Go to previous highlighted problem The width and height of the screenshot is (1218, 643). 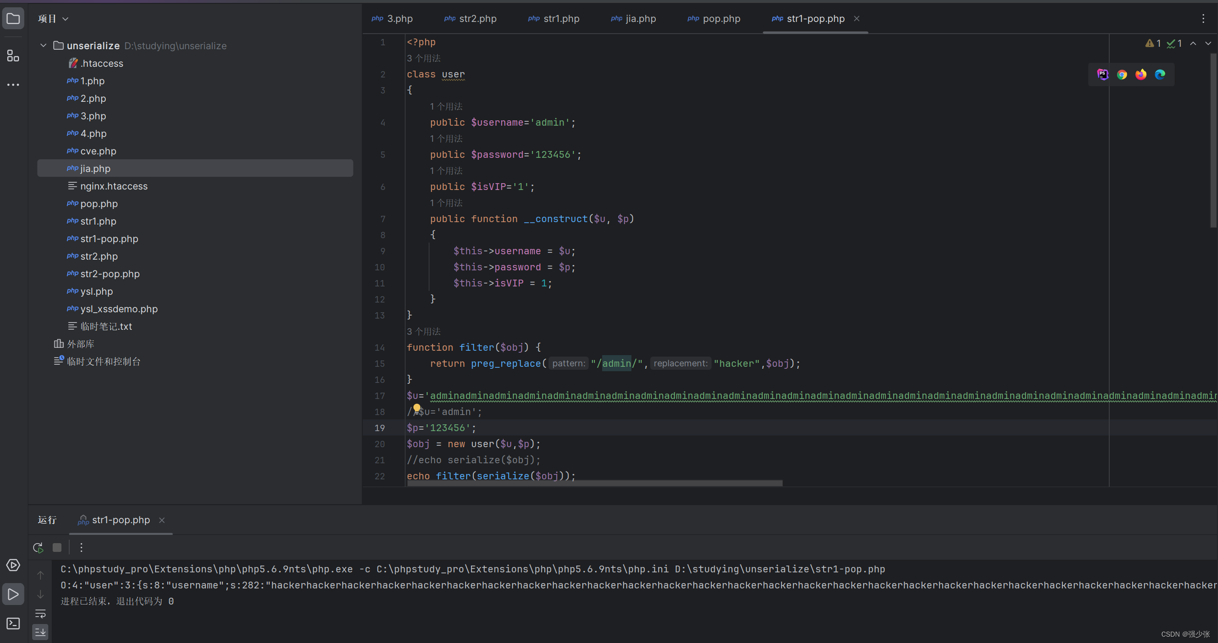[x=1193, y=43]
